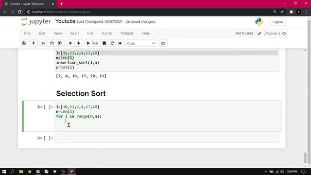Click the for i in range line

(79, 116)
